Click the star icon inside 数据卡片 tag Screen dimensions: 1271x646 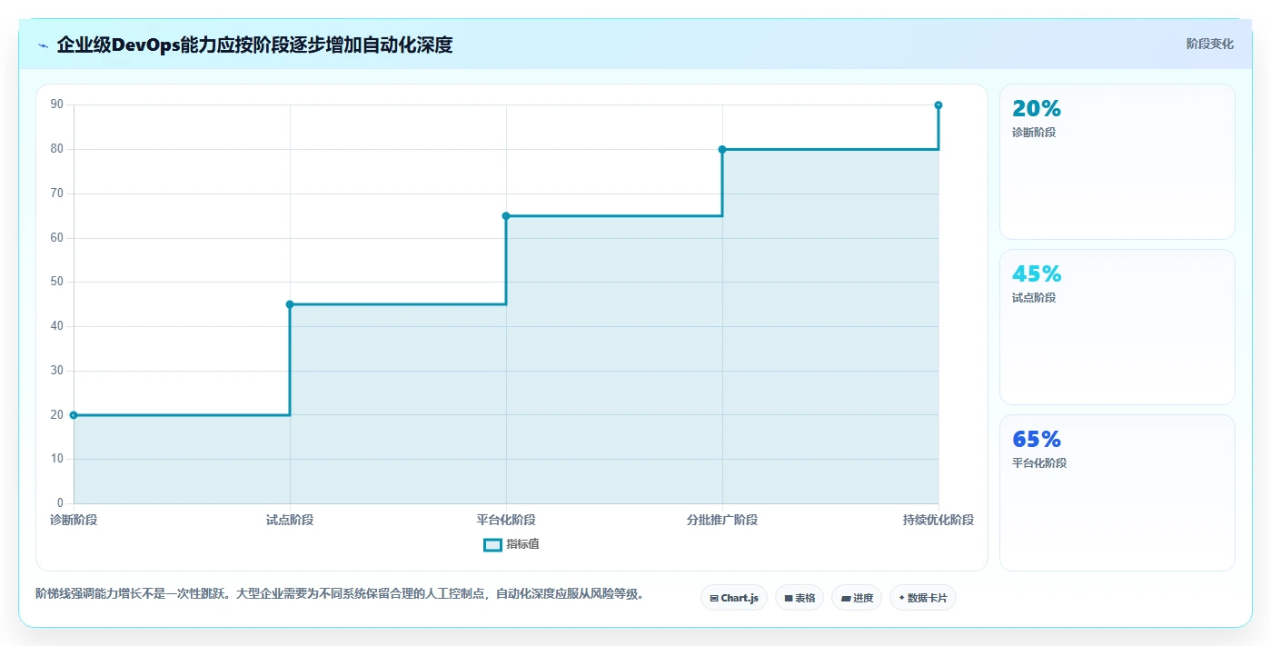click(x=901, y=598)
